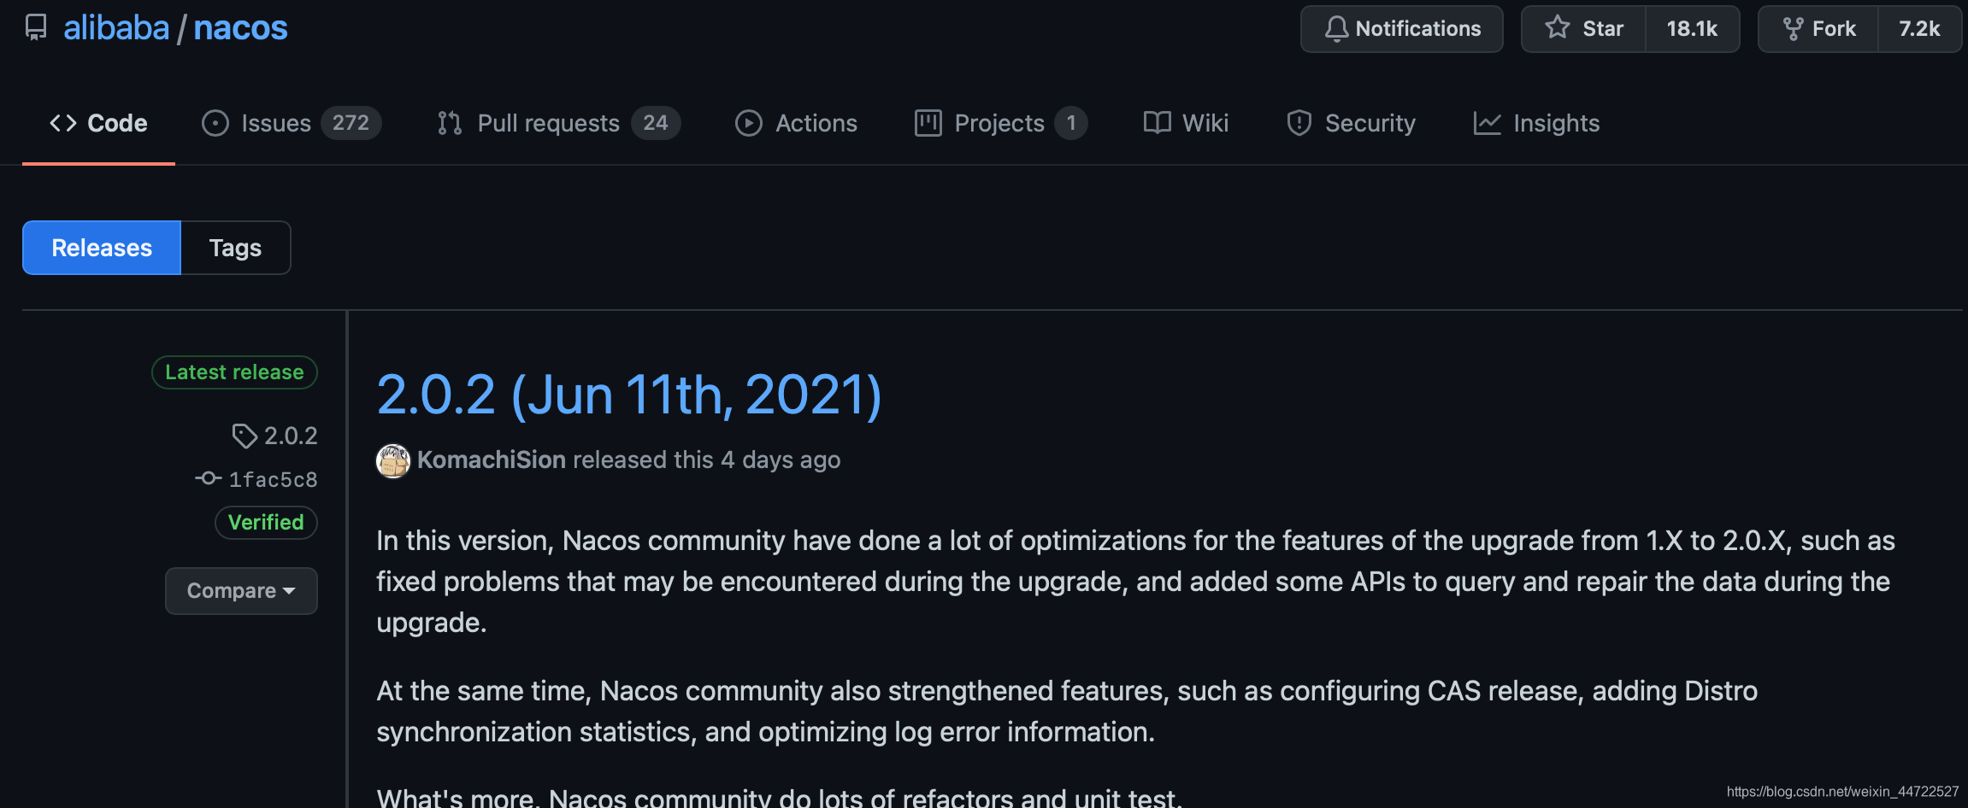The width and height of the screenshot is (1968, 808).
Task: Open the Wiki tab
Action: click(1186, 123)
